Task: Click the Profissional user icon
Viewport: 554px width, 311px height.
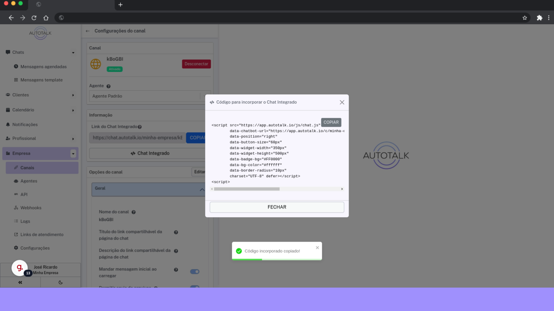Action: point(8,138)
